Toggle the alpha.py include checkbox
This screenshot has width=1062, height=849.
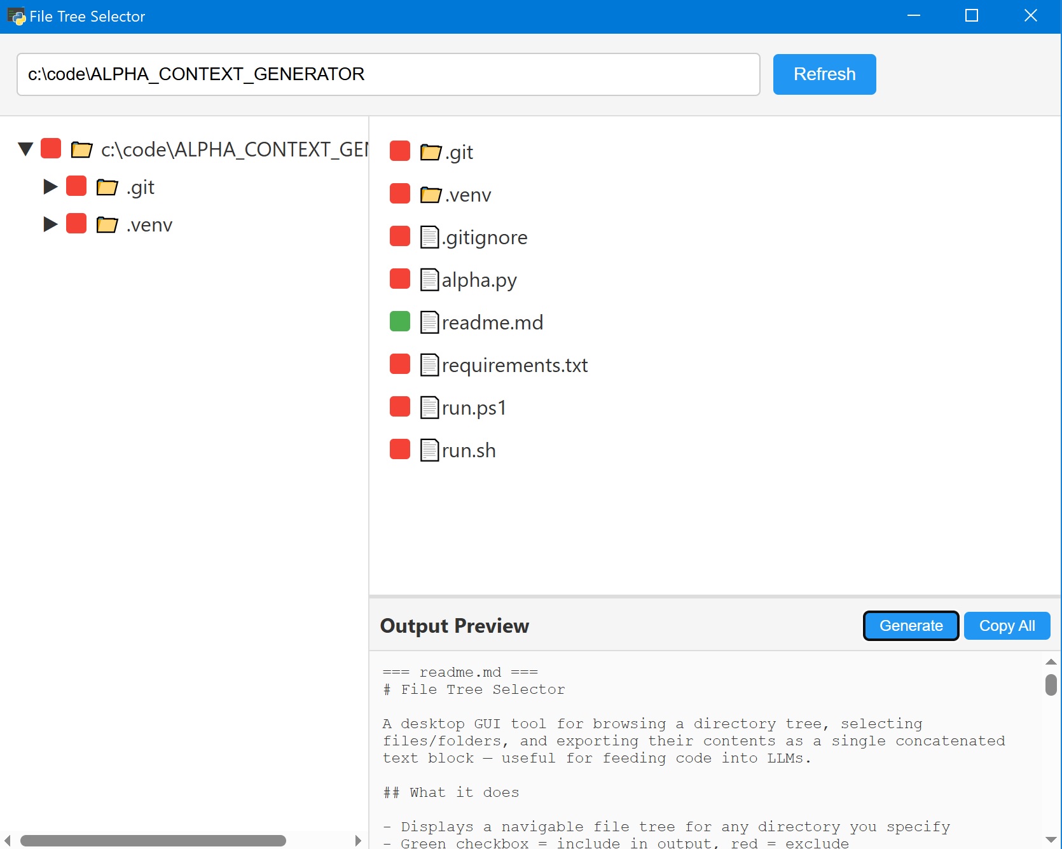400,279
